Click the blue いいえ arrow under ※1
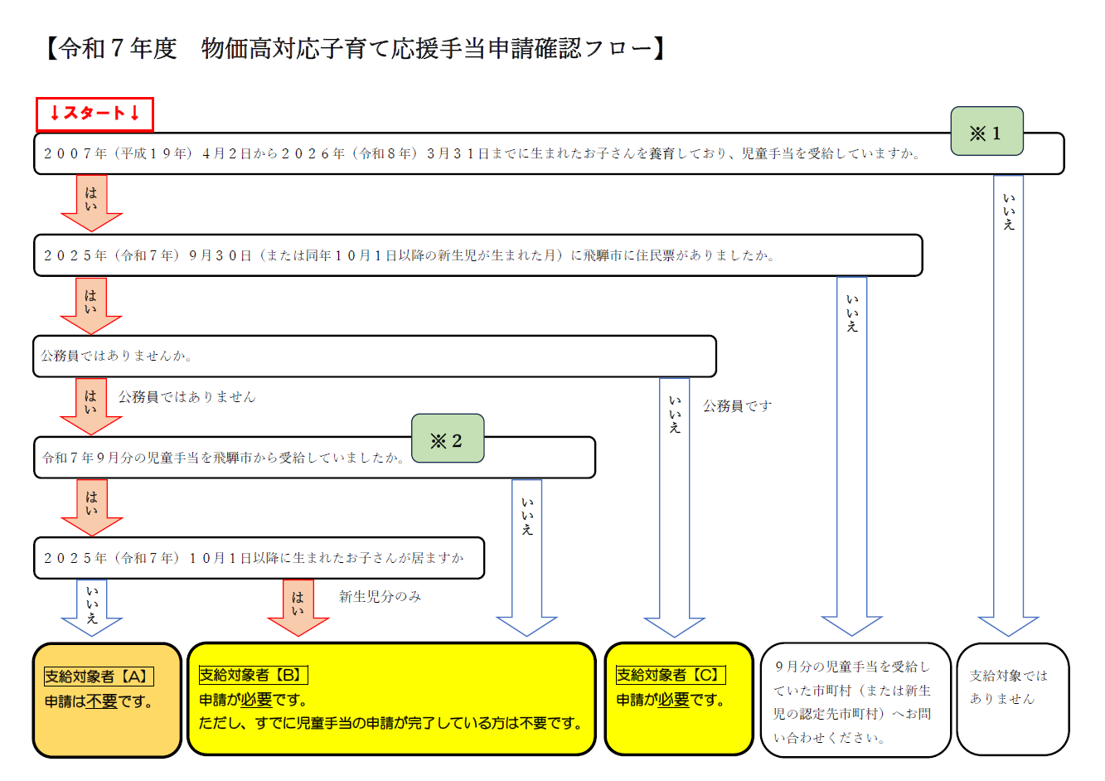Viewport: 1105px width, 781px height. [1008, 373]
